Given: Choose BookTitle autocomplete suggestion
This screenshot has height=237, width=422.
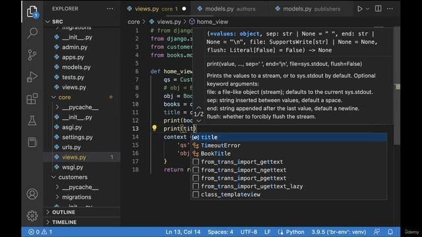Looking at the screenshot, I should 289,153.
